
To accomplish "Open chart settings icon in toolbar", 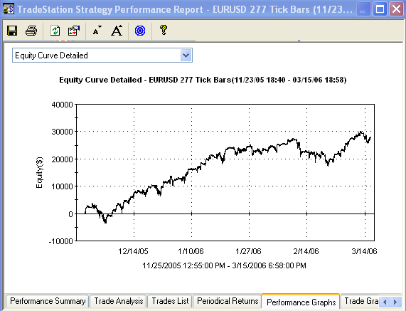I will pyautogui.click(x=74, y=31).
